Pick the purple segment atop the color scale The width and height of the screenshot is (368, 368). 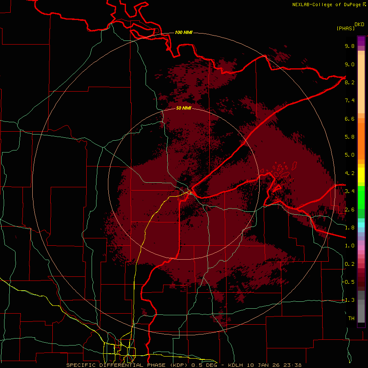(361, 41)
